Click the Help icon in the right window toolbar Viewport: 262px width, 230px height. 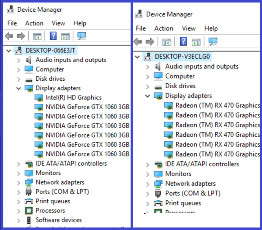click(x=183, y=41)
